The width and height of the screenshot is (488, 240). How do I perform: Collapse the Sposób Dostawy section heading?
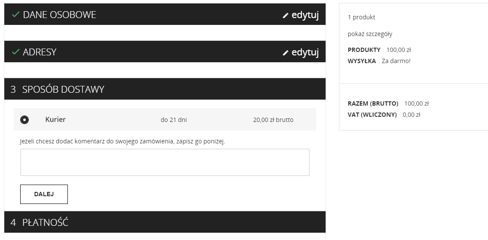click(x=63, y=89)
